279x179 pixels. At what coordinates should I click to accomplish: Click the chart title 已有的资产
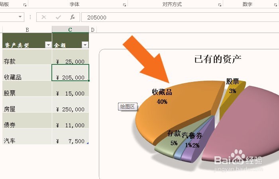click(218, 59)
